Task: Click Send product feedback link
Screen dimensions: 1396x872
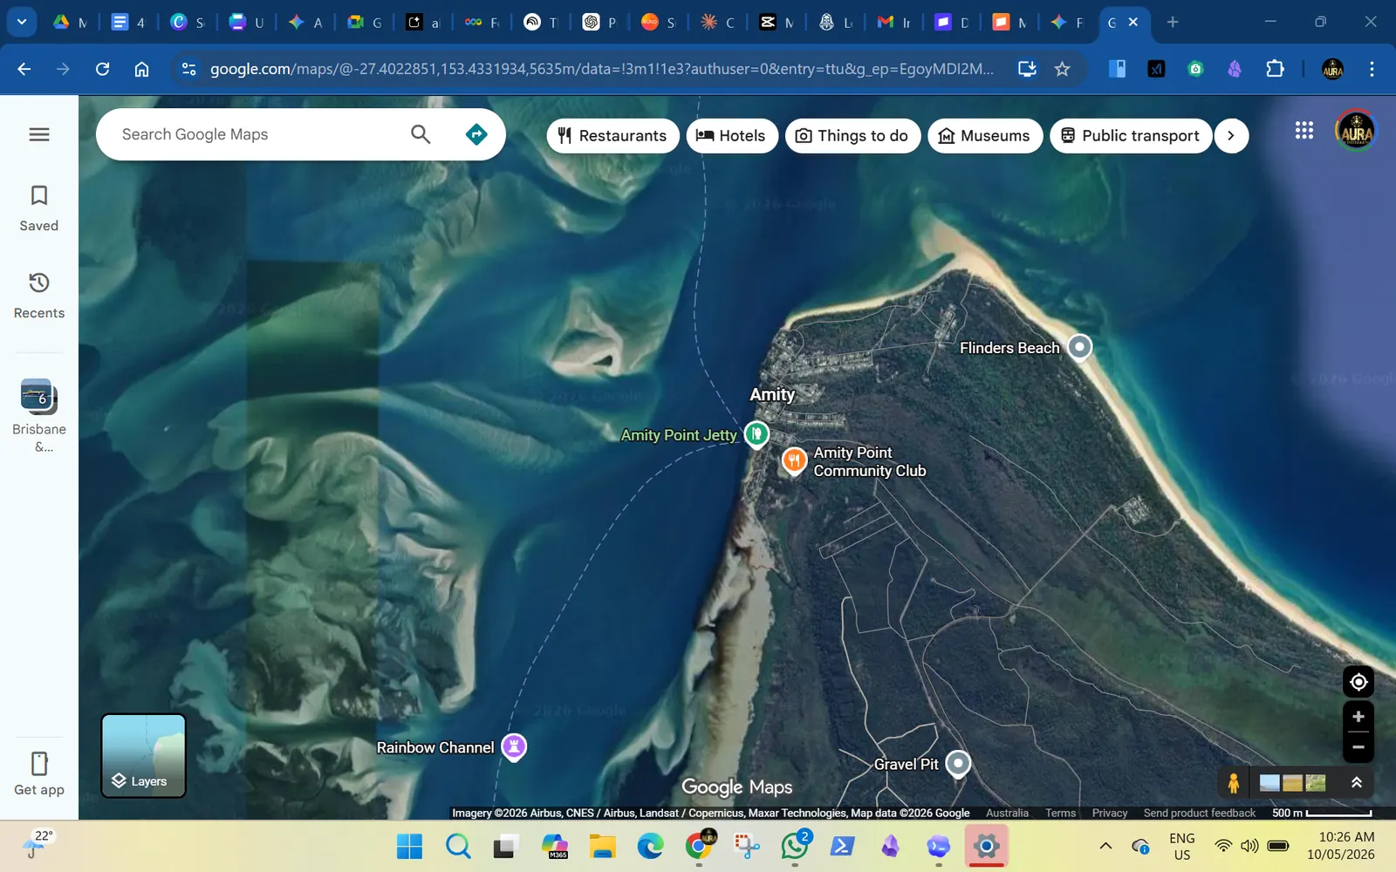Action: point(1200,813)
